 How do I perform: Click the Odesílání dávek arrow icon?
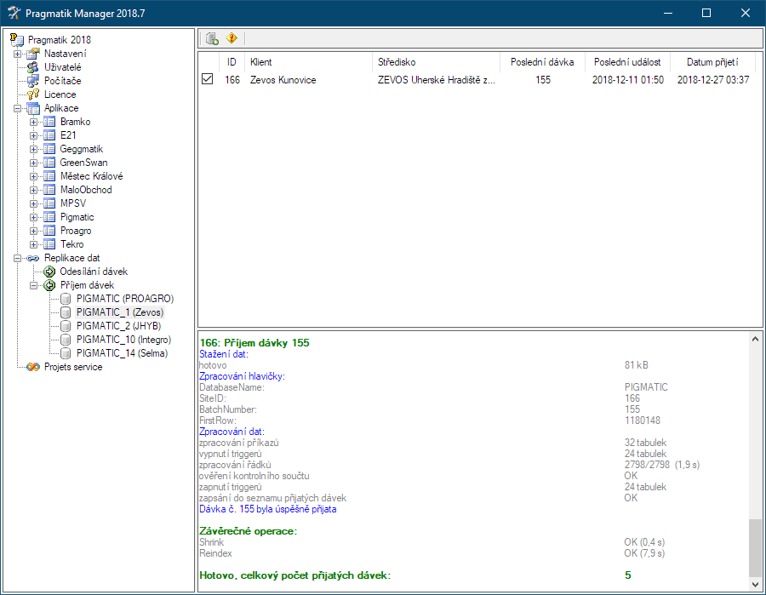[x=49, y=272]
